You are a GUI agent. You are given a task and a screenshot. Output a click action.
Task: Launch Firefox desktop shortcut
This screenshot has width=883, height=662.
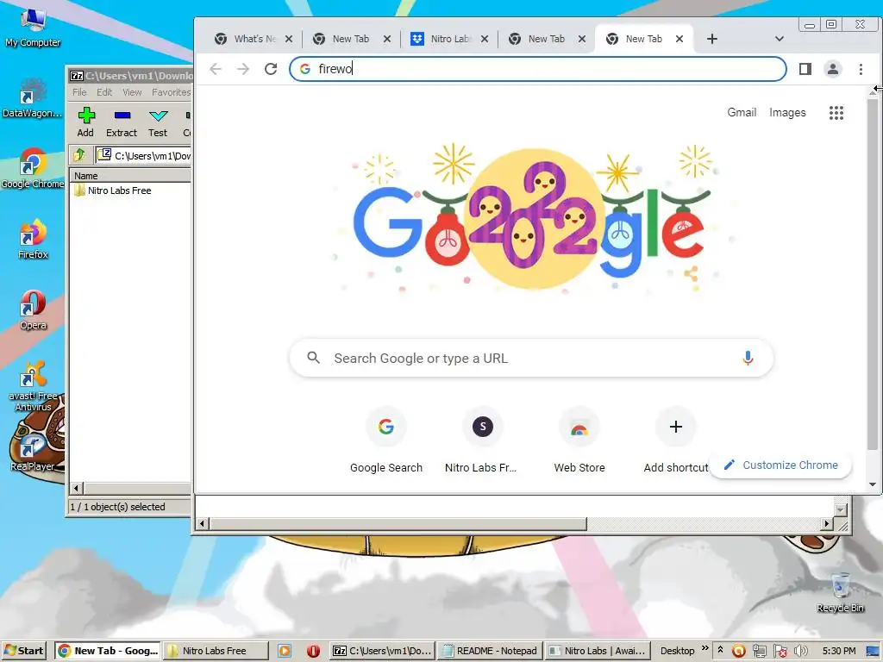(33, 240)
